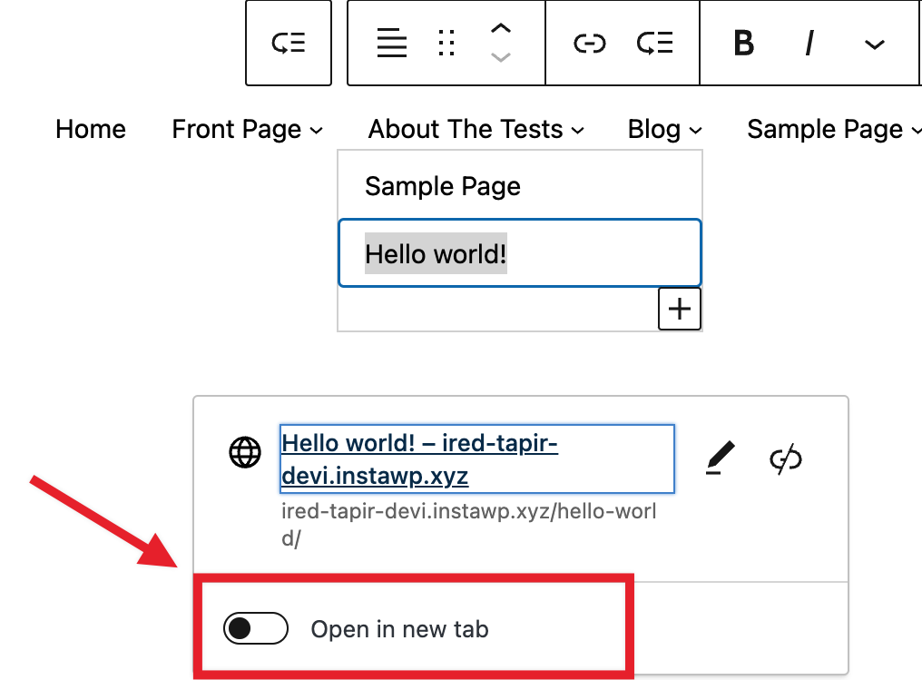Select the parent Navigation block icon
The width and height of the screenshot is (922, 680).
(x=288, y=43)
